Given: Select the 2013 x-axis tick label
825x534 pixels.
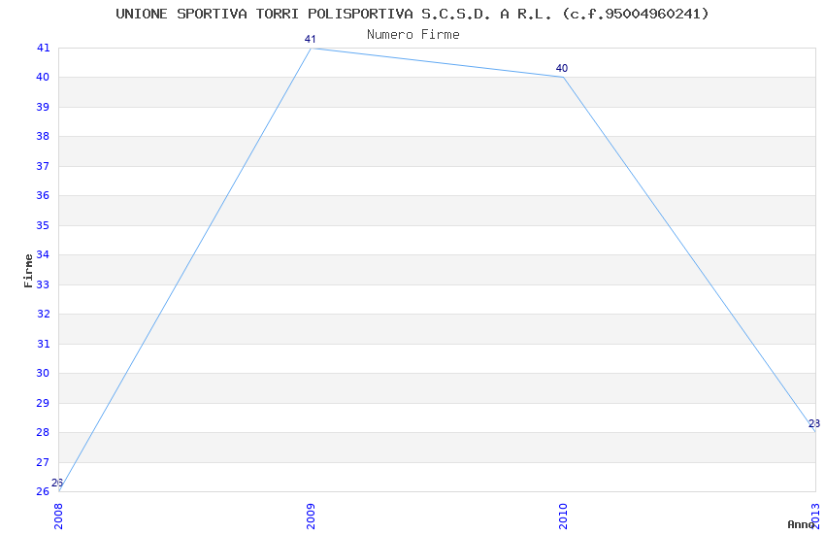Looking at the screenshot, I should click(x=815, y=517).
